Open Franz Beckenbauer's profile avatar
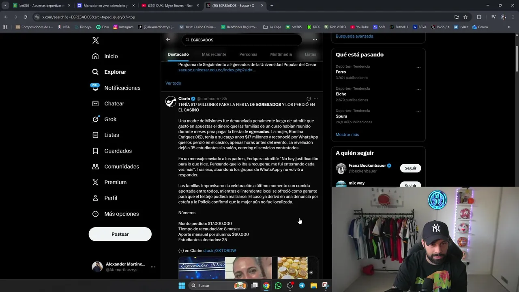The width and height of the screenshot is (519, 292). click(341, 168)
